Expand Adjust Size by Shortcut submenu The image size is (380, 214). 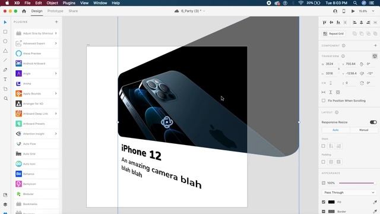56,33
